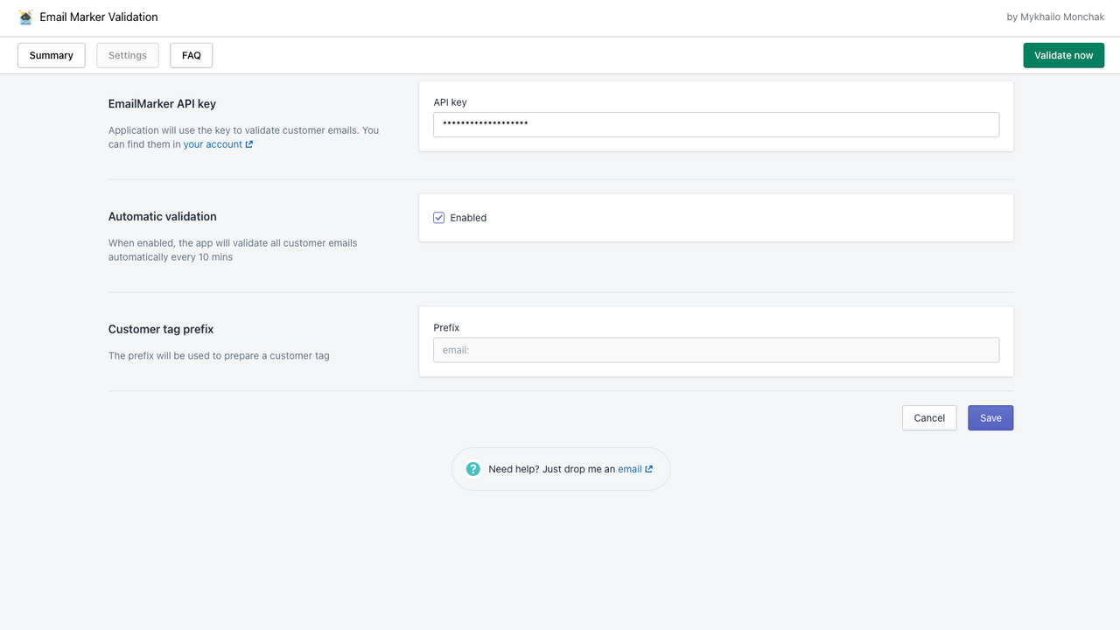Image resolution: width=1120 pixels, height=630 pixels.
Task: Click the Validate now button
Action: click(1064, 55)
